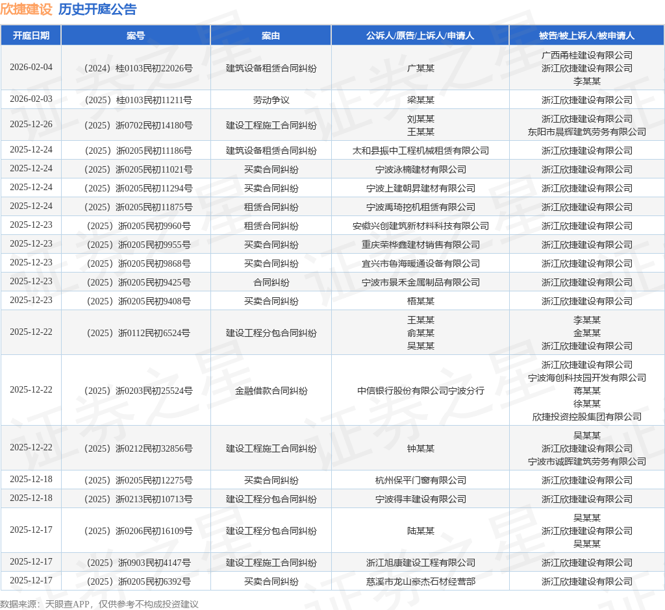Click defendant 欣捷投资控股集团有限公司

tap(586, 417)
